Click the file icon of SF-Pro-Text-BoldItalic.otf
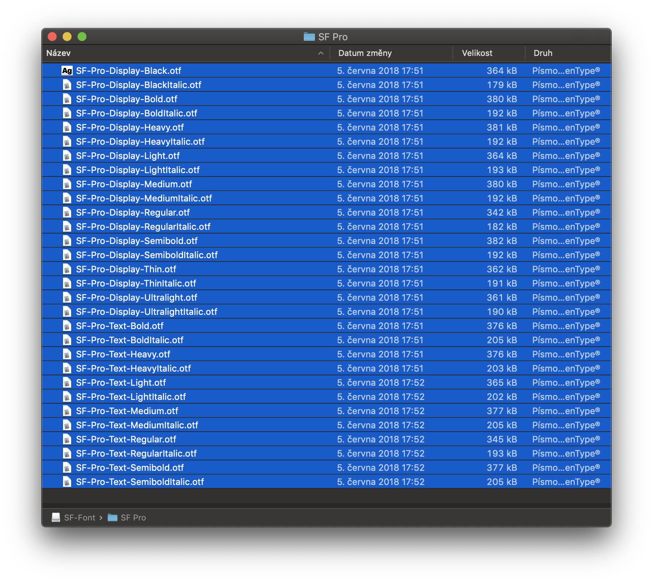Image resolution: width=653 pixels, height=582 pixels. point(67,340)
